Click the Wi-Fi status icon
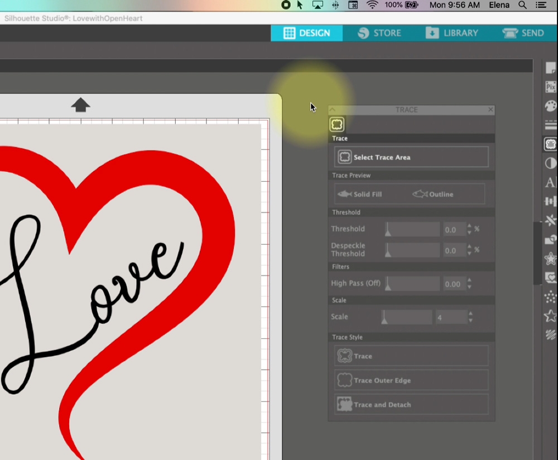The height and width of the screenshot is (460, 558). tap(372, 5)
